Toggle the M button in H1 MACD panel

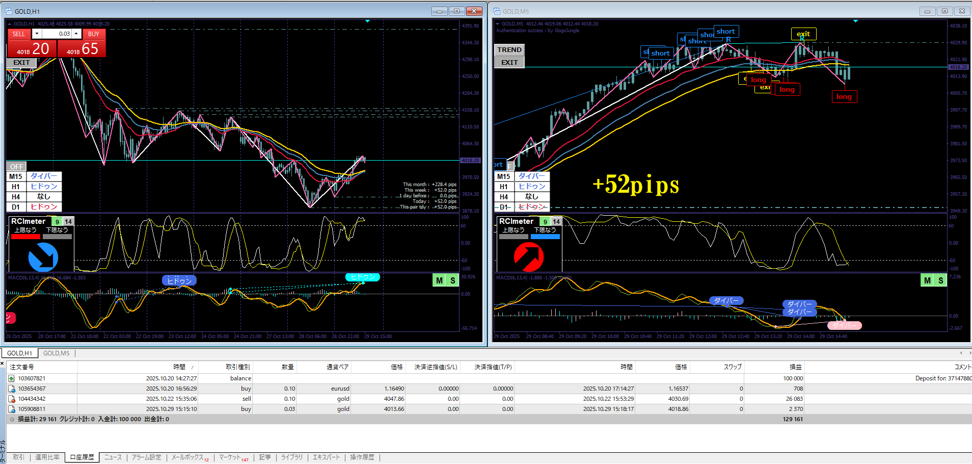pyautogui.click(x=439, y=280)
